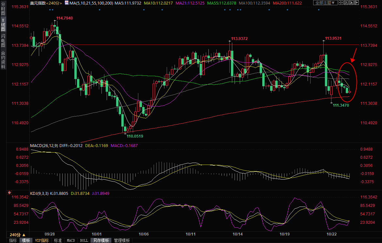Apply the BOLL indicator template
The image size is (382, 243).
[84, 240]
